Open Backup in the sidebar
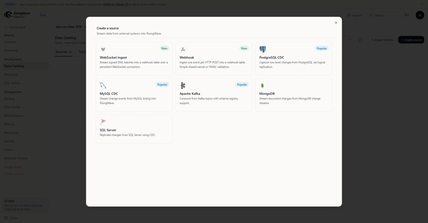The height and width of the screenshot is (223, 428). (x=9, y=99)
